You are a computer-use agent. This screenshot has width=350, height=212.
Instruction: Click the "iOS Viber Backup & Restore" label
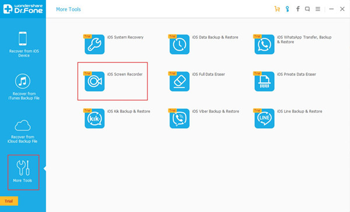click(216, 111)
